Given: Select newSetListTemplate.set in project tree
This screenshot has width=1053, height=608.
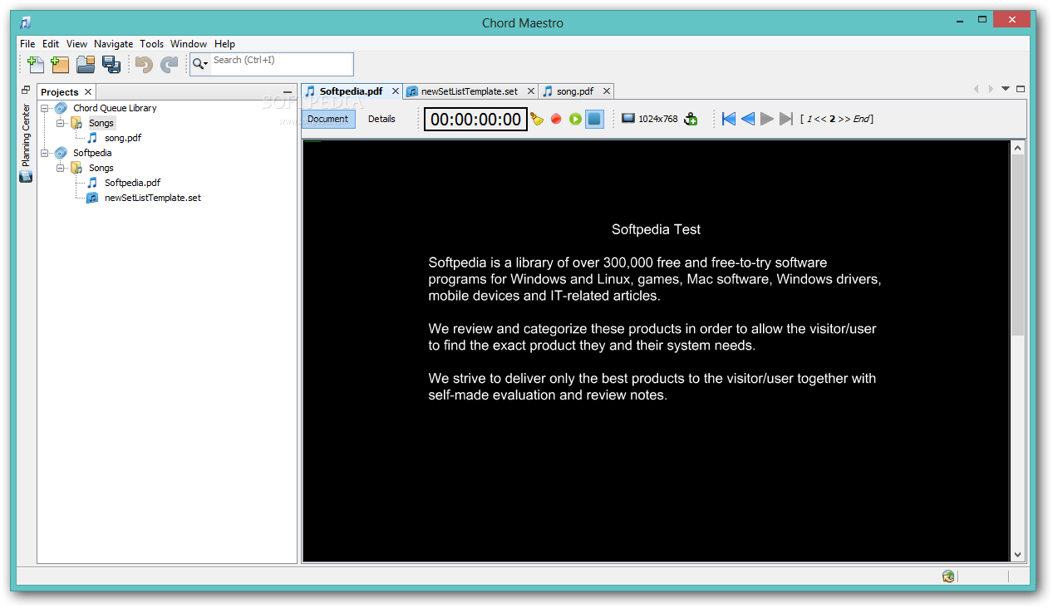Looking at the screenshot, I should pyautogui.click(x=153, y=198).
